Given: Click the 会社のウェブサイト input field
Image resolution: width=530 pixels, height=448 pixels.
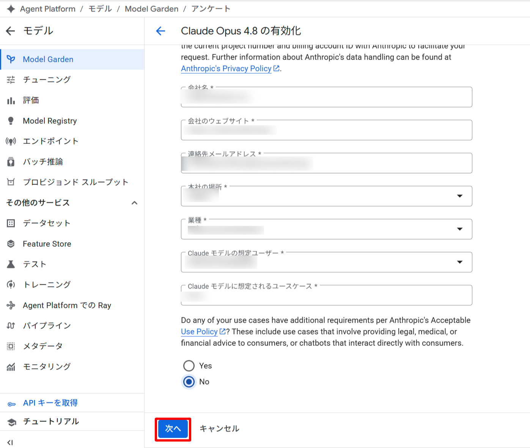Looking at the screenshot, I should (x=327, y=130).
